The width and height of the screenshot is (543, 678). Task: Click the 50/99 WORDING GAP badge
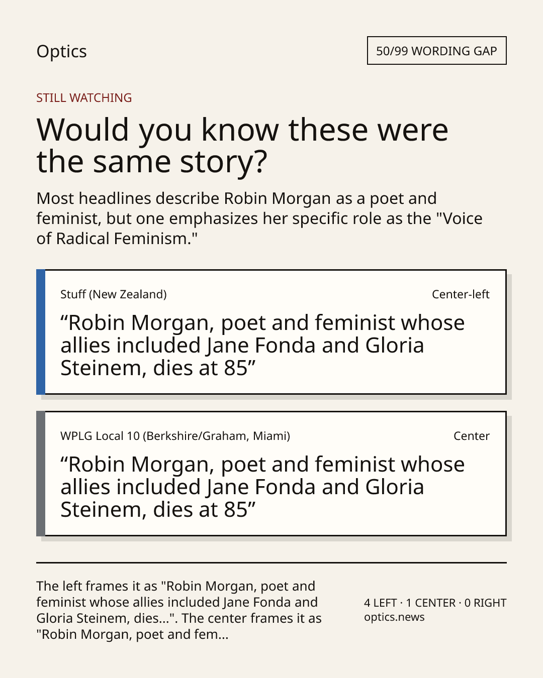436,51
